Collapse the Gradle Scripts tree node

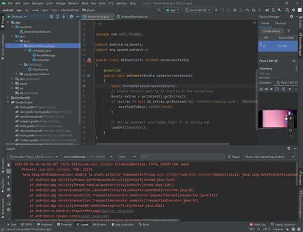[8, 102]
